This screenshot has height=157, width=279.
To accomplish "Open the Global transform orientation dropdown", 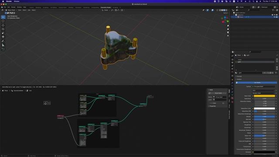I will (106, 10).
